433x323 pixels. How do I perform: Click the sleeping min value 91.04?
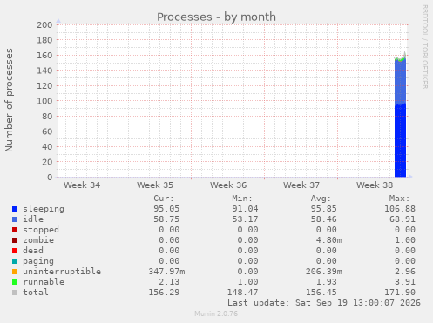(245, 209)
